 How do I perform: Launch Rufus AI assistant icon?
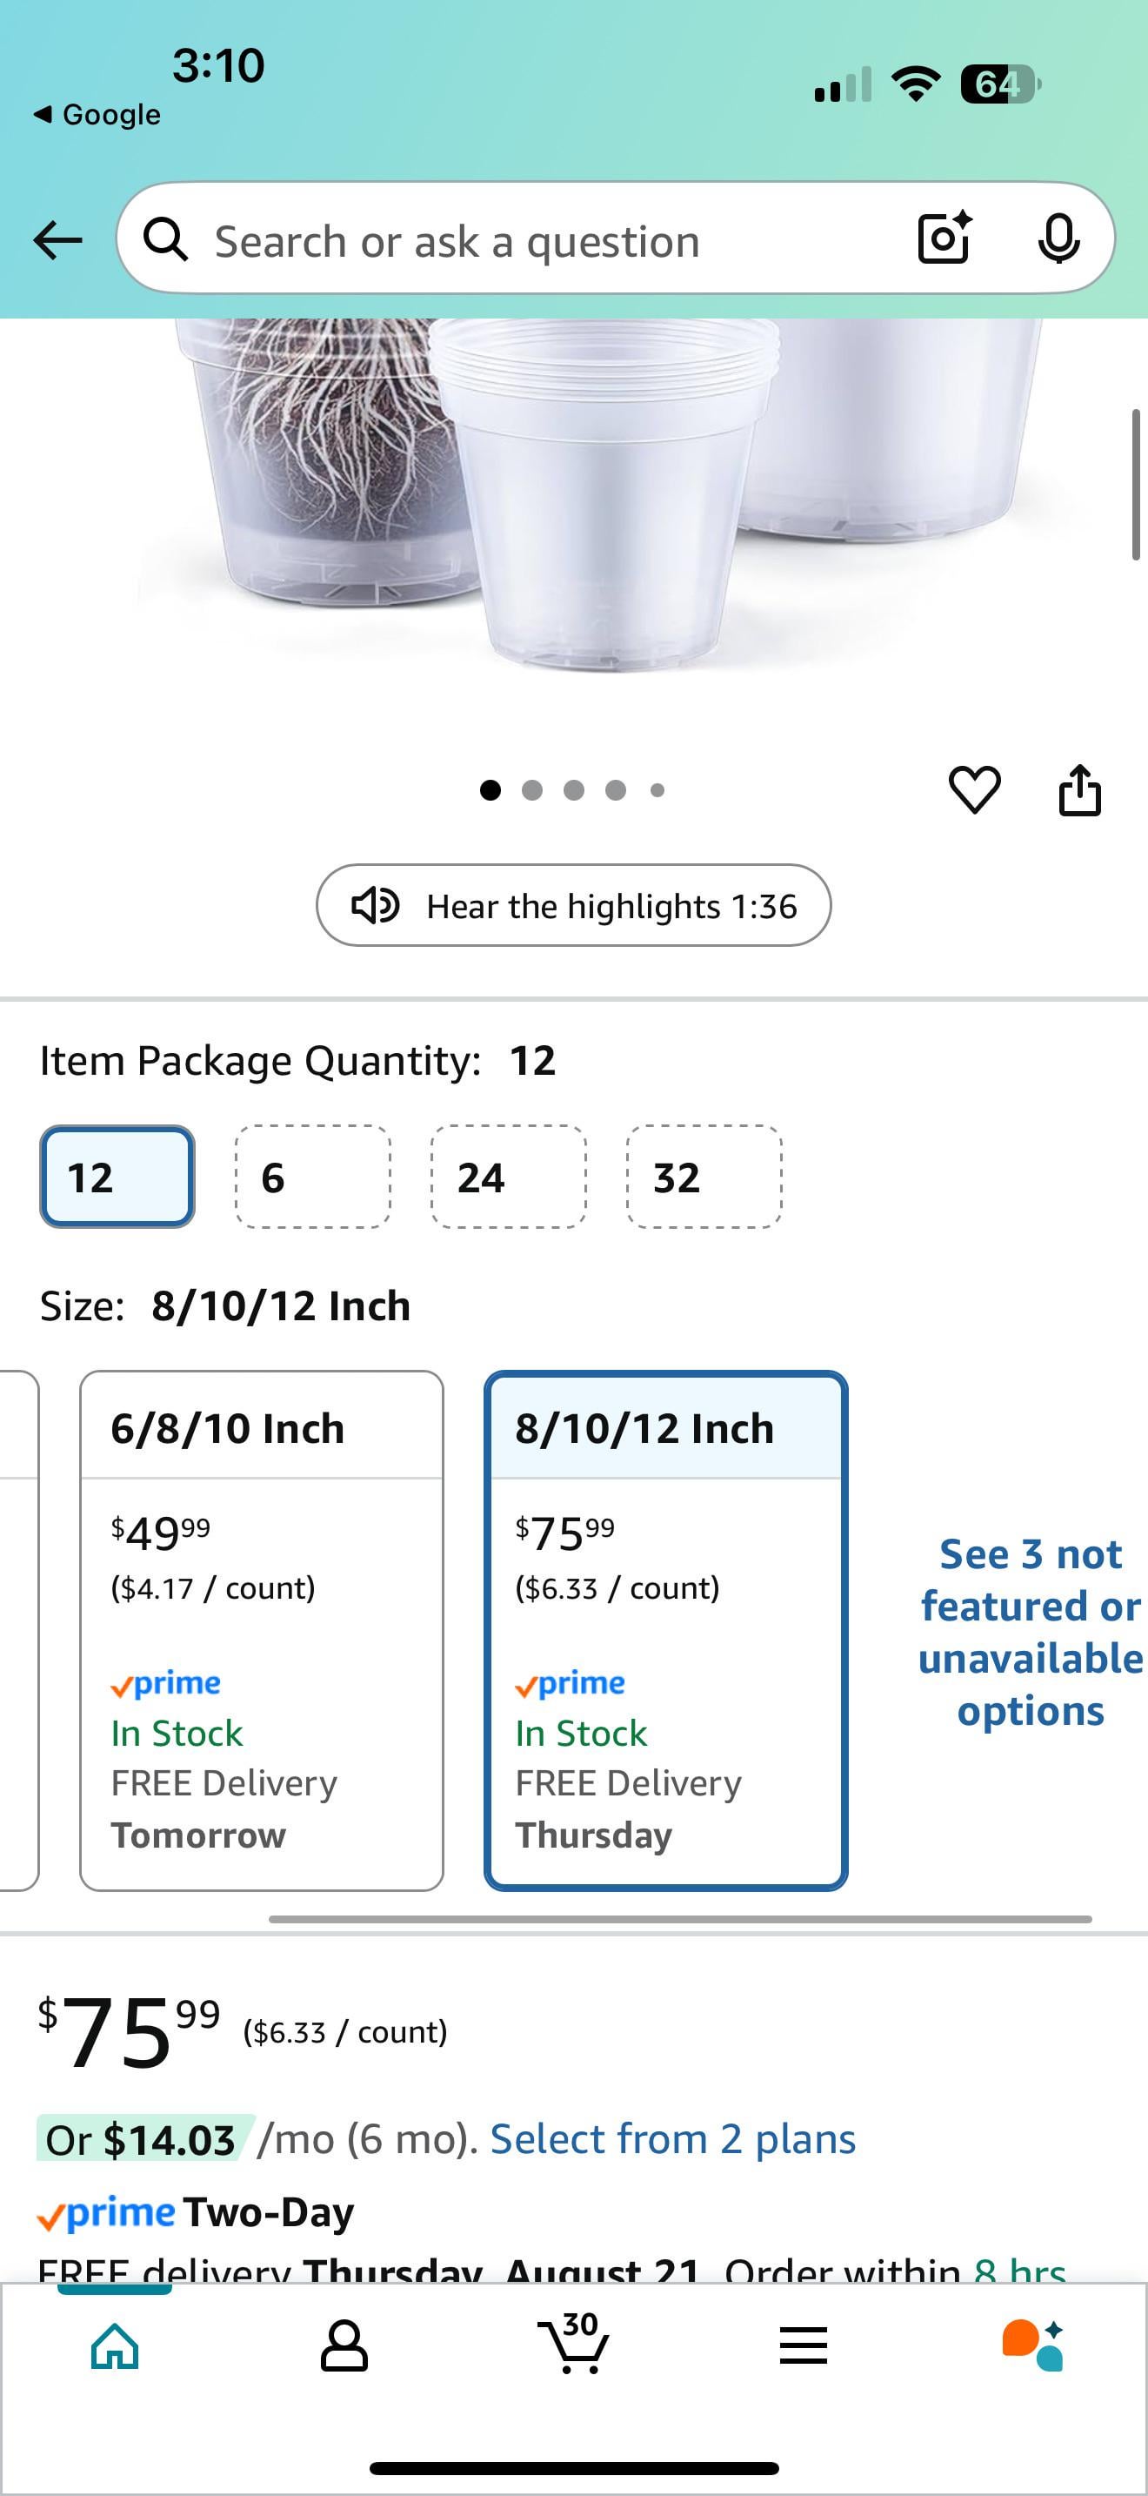1033,2345
